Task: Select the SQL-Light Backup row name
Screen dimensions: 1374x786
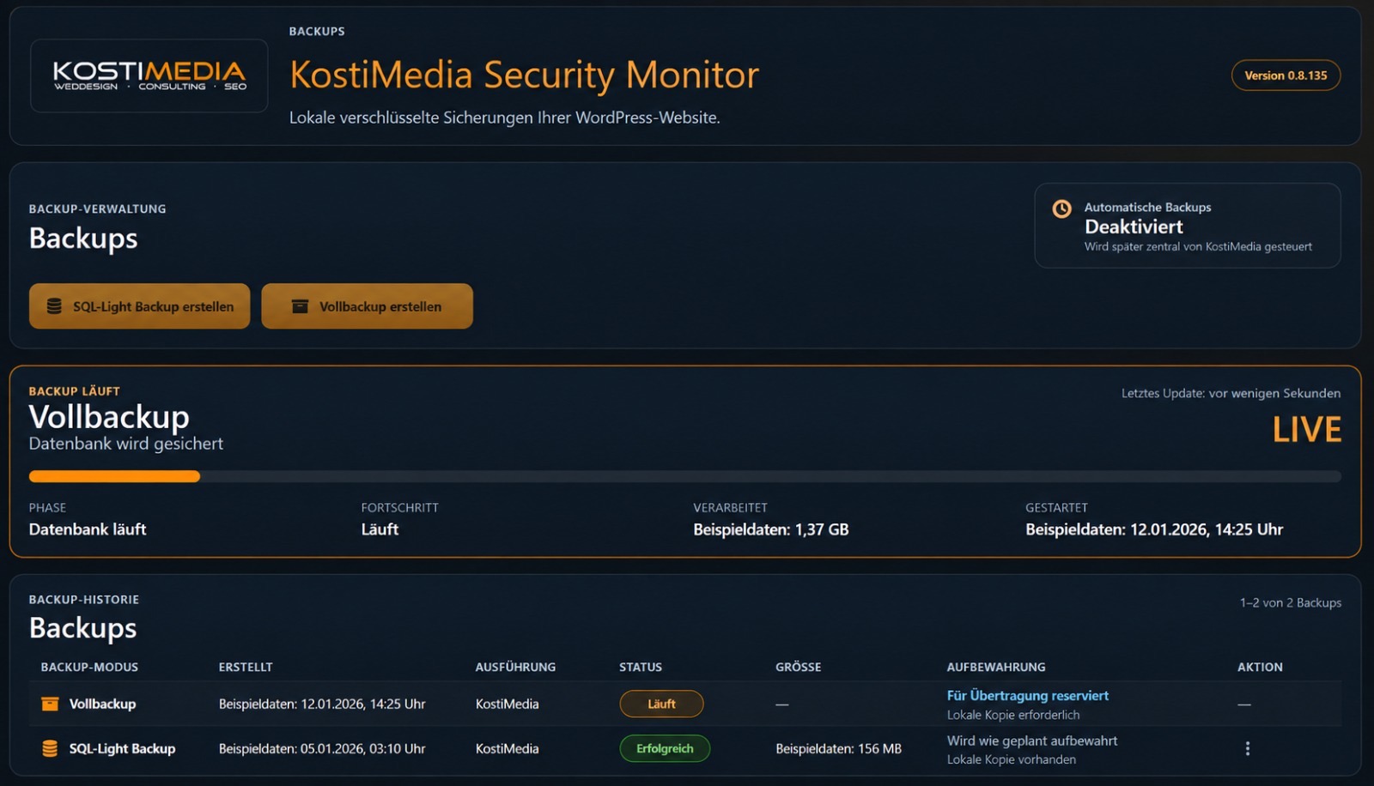Action: point(122,748)
